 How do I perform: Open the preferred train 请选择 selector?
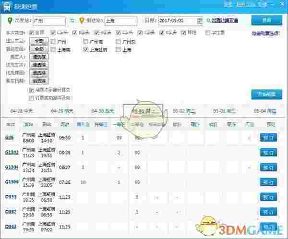[39, 65]
